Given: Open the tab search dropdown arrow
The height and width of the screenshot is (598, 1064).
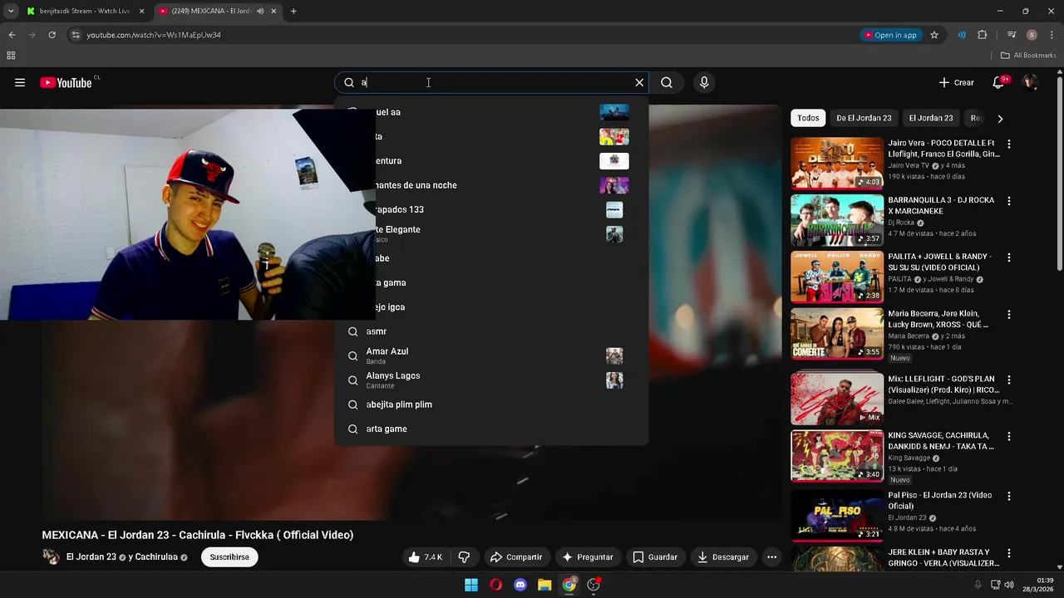Looking at the screenshot, I should pyautogui.click(x=10, y=11).
